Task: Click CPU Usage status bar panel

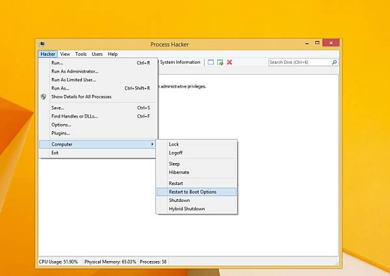Action: [58, 262]
